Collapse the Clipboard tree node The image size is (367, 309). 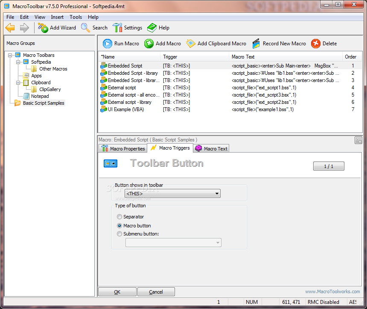[18, 83]
